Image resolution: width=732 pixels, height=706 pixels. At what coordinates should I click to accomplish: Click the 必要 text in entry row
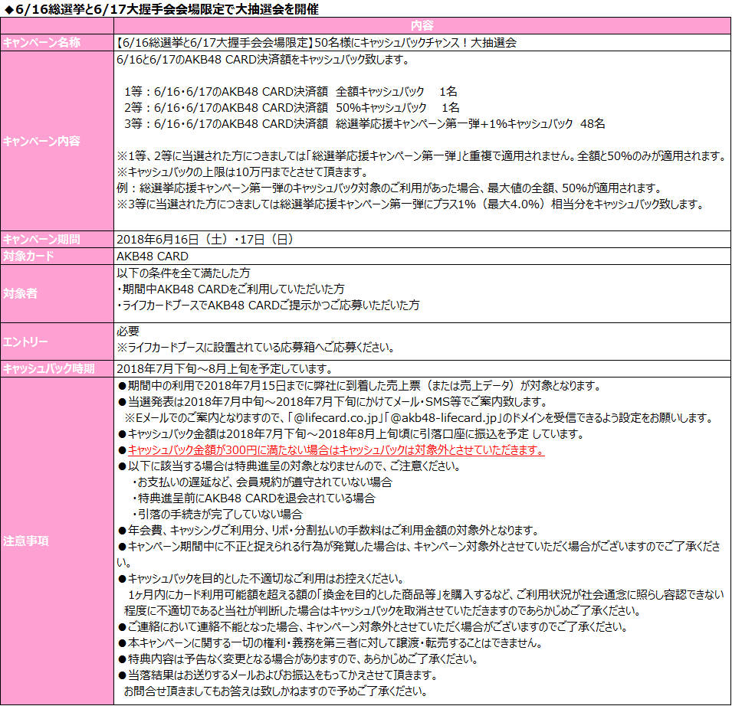(128, 331)
